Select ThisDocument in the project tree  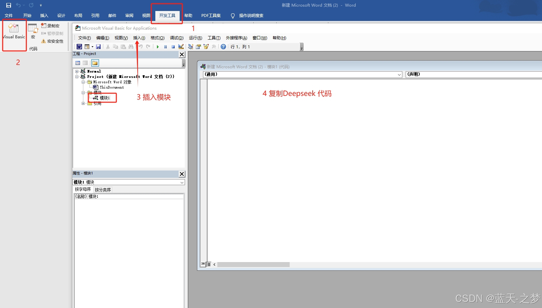point(112,87)
